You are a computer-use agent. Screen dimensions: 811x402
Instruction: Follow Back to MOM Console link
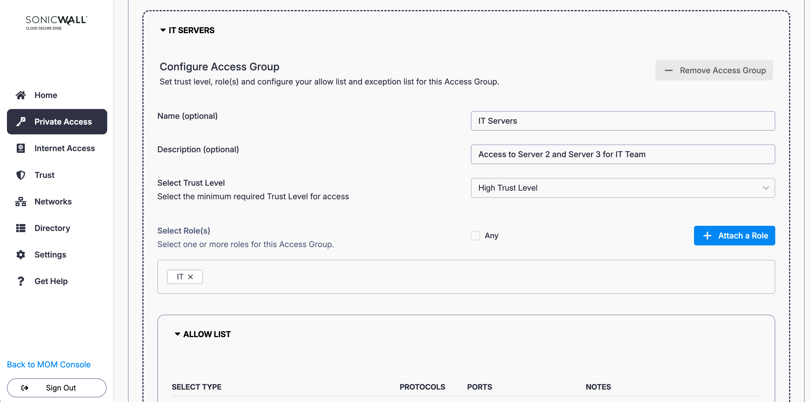point(49,364)
